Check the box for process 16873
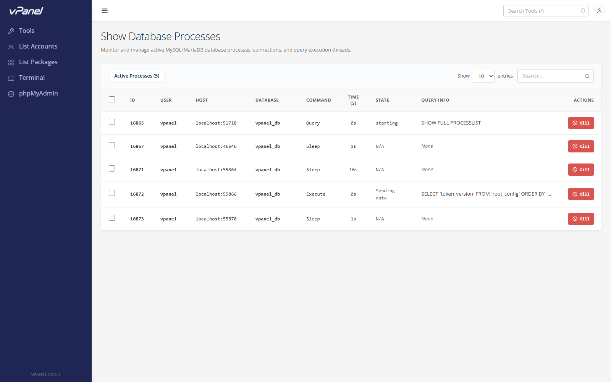The height and width of the screenshot is (382, 611). click(x=112, y=218)
